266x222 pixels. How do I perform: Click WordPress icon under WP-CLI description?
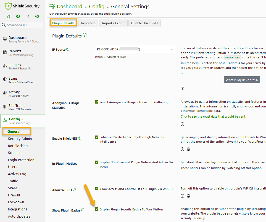click(x=188, y=196)
